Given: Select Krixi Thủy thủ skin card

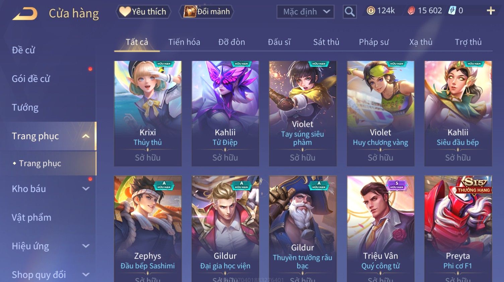Looking at the screenshot, I should (x=148, y=113).
